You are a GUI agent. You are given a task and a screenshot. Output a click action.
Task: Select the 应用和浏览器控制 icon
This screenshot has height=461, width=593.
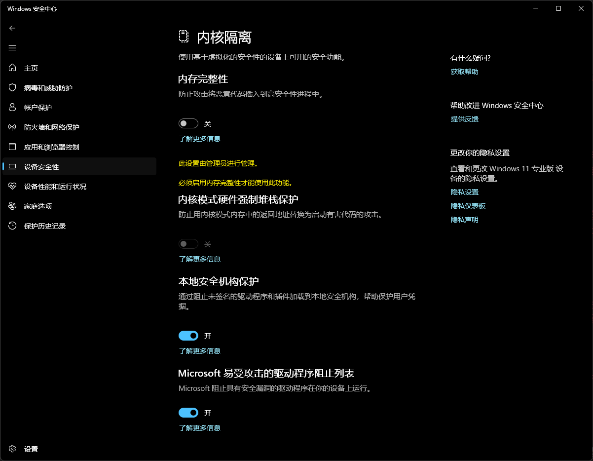[x=12, y=147]
